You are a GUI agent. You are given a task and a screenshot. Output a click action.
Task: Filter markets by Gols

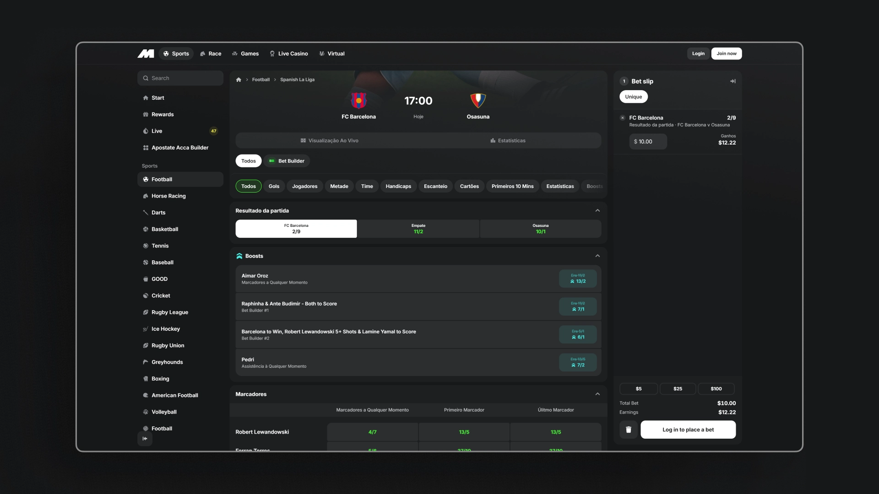tap(274, 186)
